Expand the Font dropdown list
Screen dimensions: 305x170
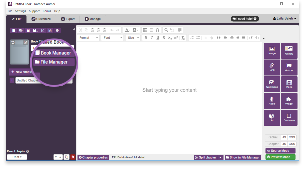point(113,38)
